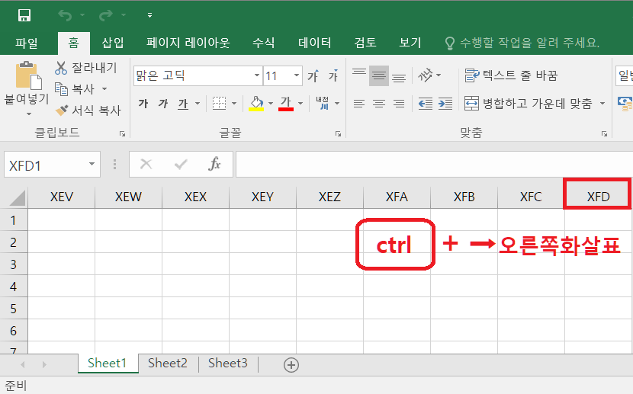Open the borders dropdown arrow
Image resolution: width=633 pixels, height=394 pixels.
pyautogui.click(x=234, y=104)
